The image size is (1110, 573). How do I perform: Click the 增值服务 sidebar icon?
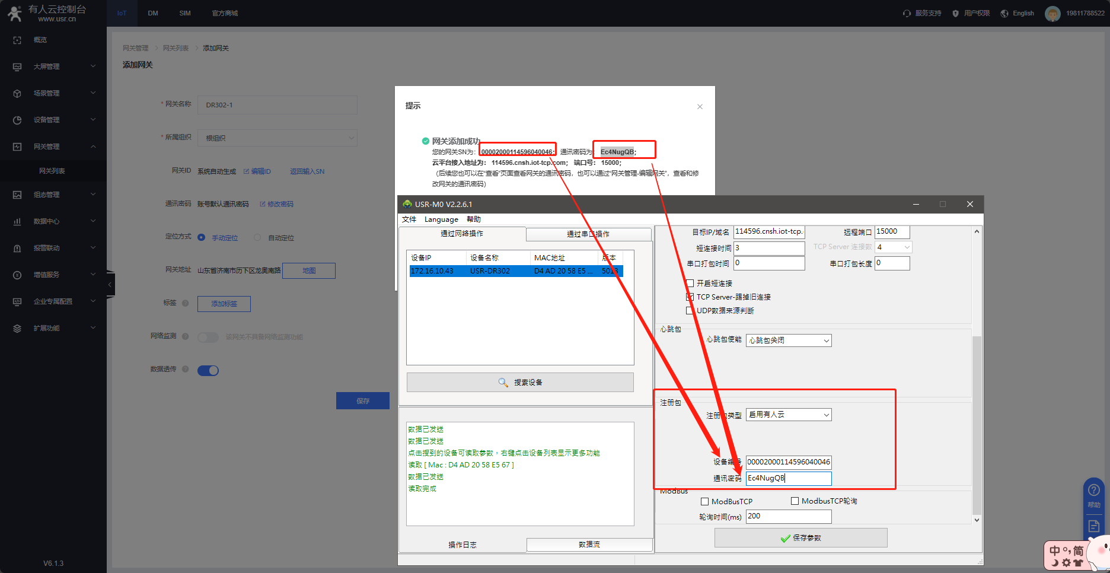coord(17,275)
